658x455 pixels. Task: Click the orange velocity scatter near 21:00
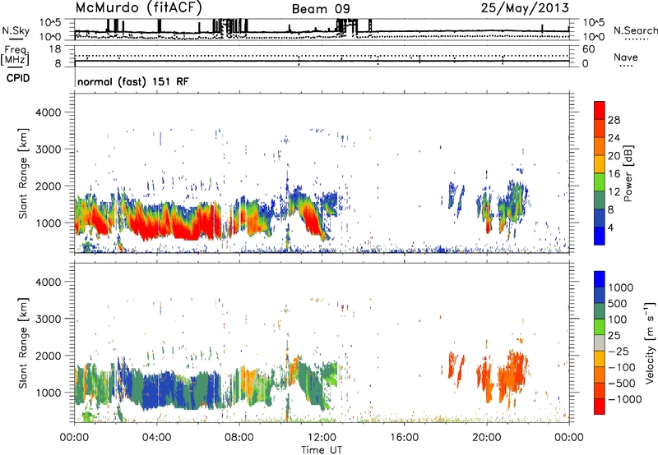pyautogui.click(x=514, y=373)
